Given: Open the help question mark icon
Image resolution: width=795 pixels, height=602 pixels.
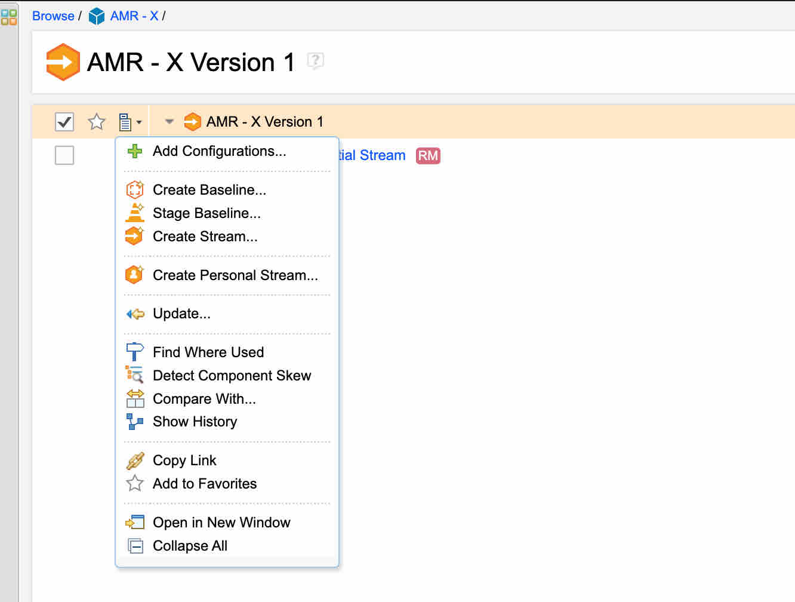Looking at the screenshot, I should click(315, 60).
